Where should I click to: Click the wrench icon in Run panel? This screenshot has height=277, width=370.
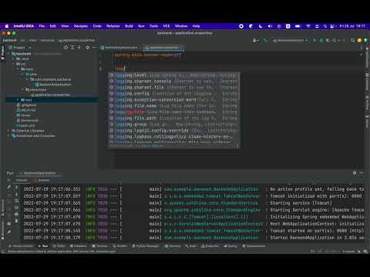point(9,187)
